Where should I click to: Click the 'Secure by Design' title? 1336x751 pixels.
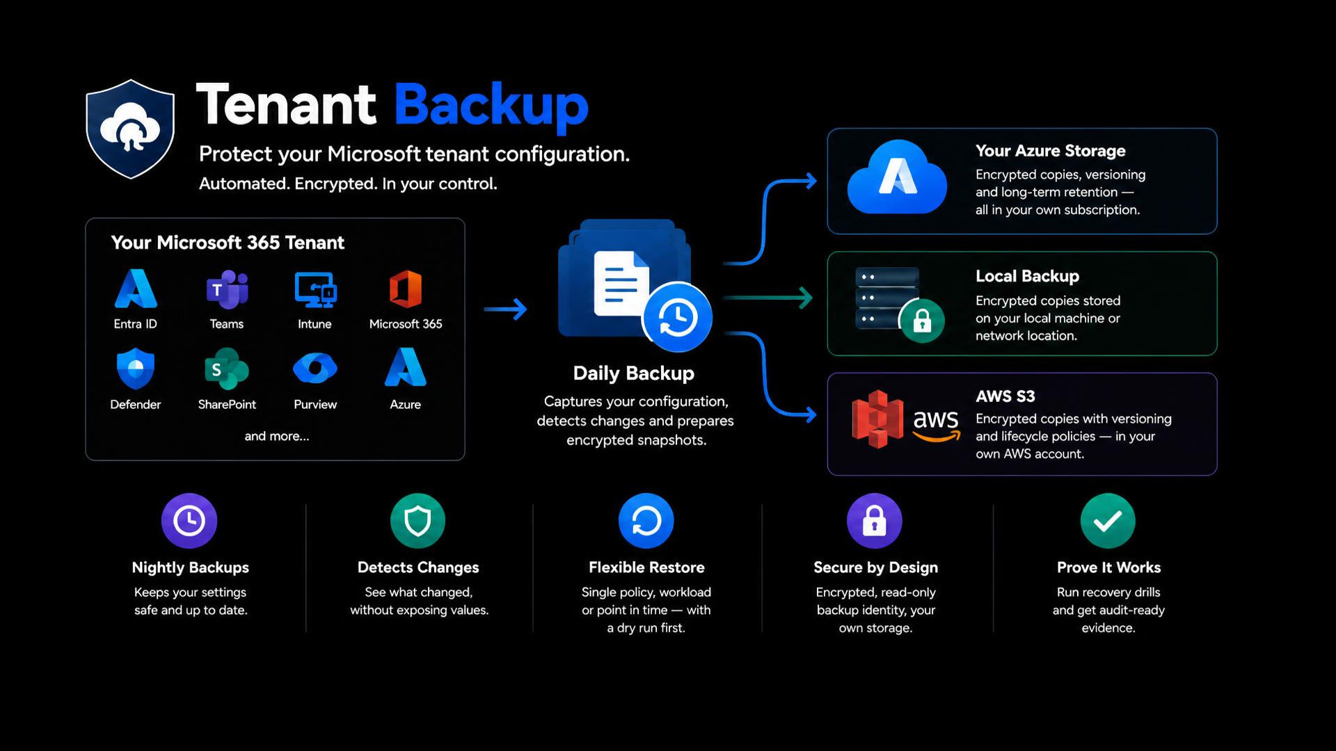[875, 567]
